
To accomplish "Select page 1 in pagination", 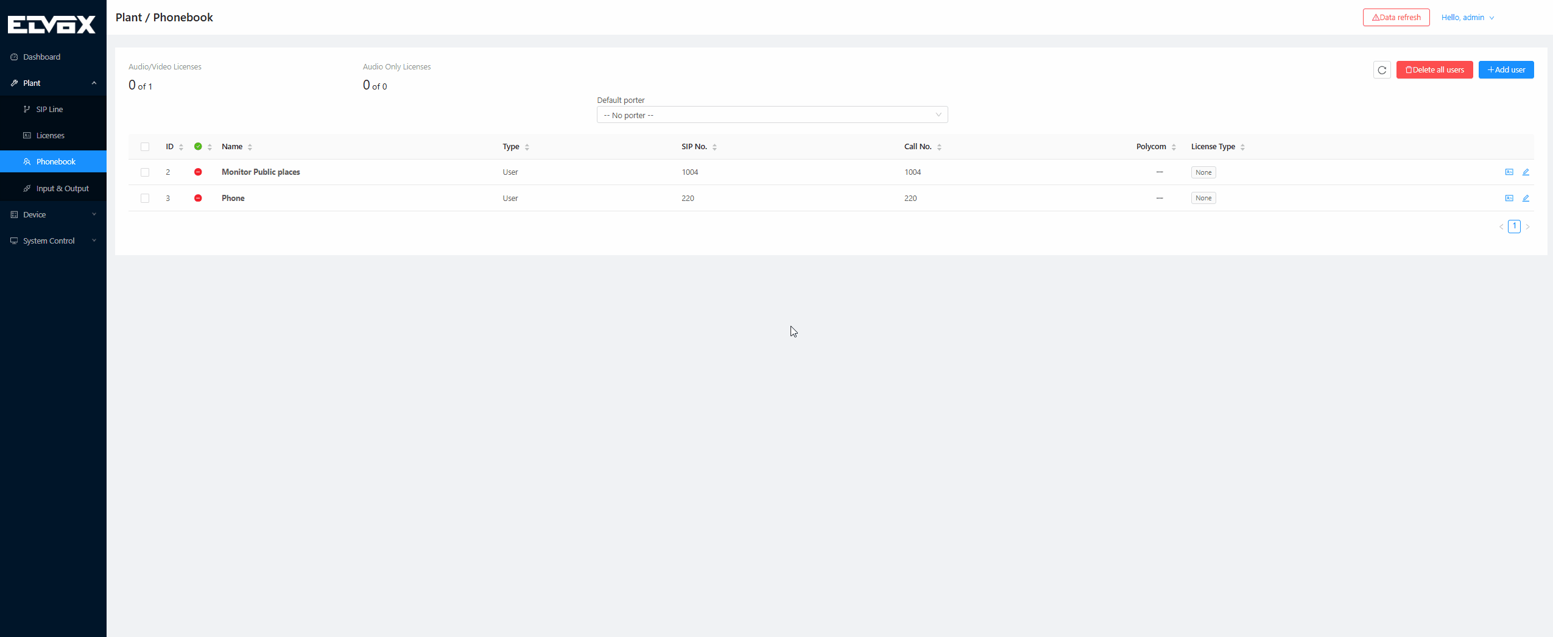I will pyautogui.click(x=1514, y=227).
